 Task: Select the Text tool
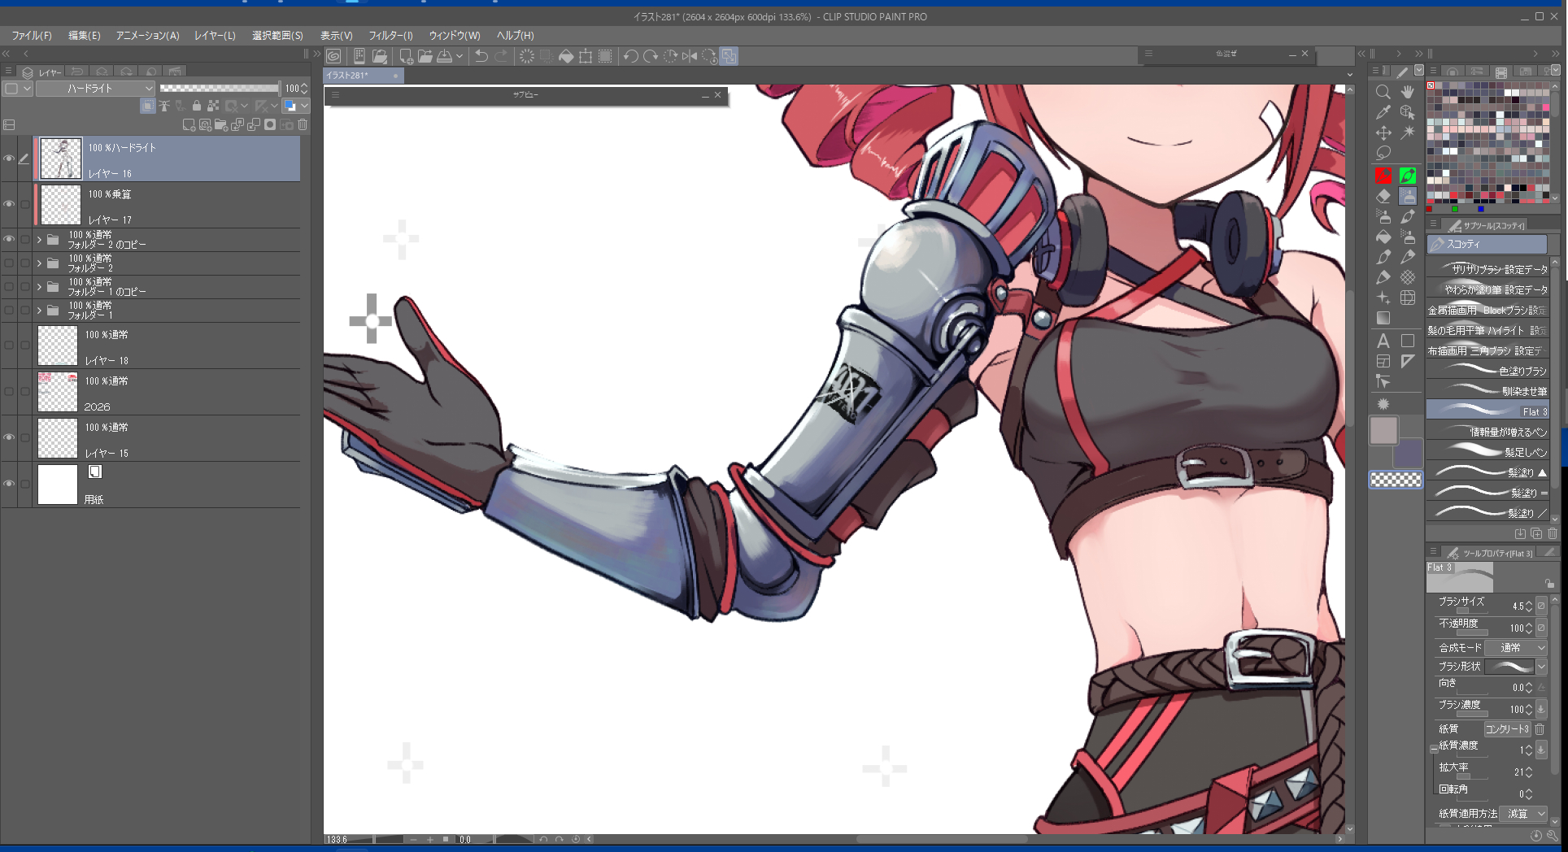coord(1383,341)
